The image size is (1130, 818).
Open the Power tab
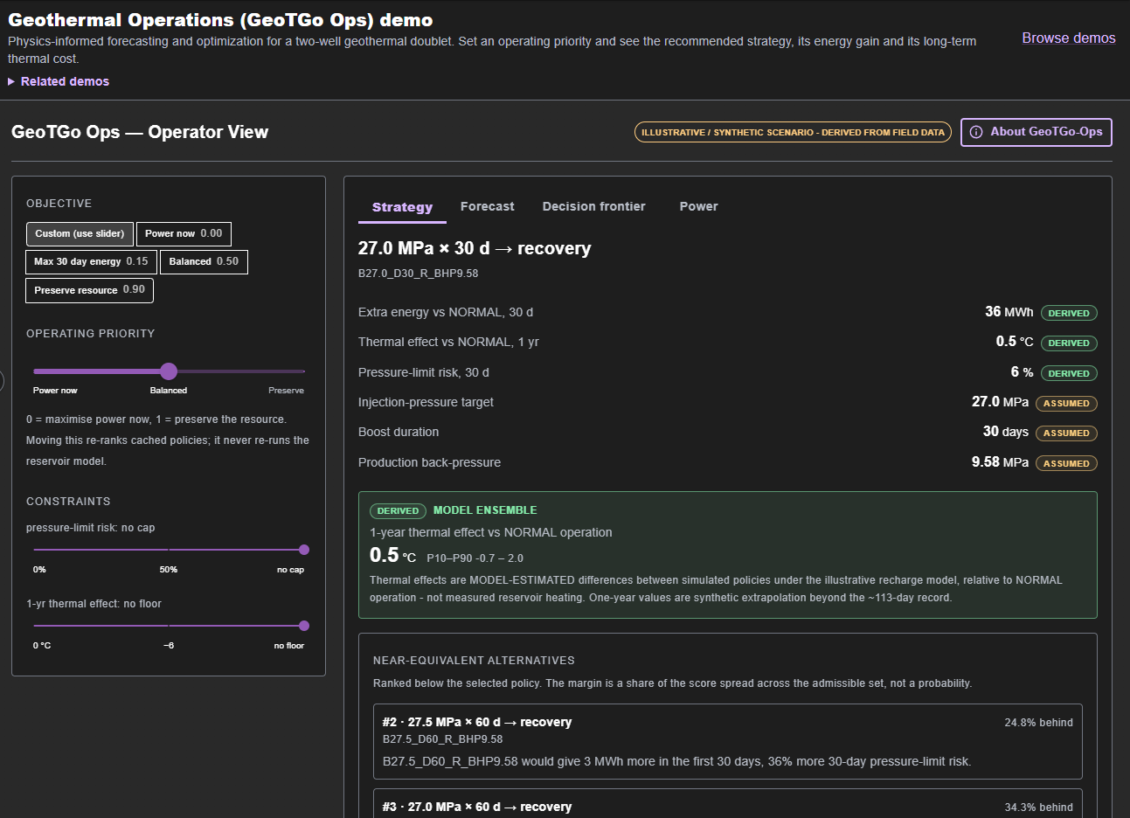[x=699, y=206]
